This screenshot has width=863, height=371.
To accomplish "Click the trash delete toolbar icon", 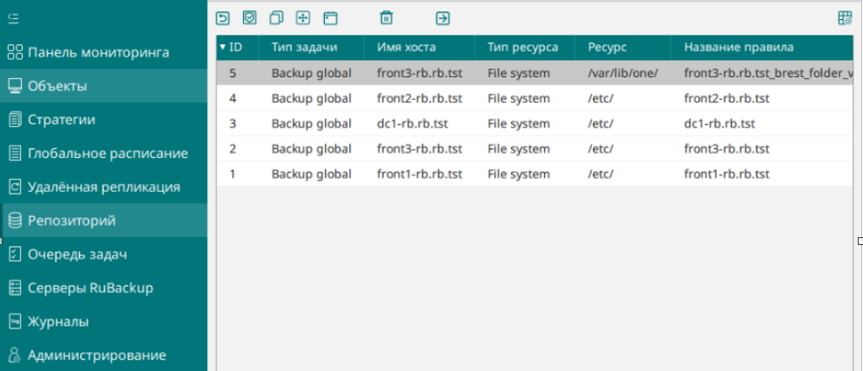I will point(387,18).
